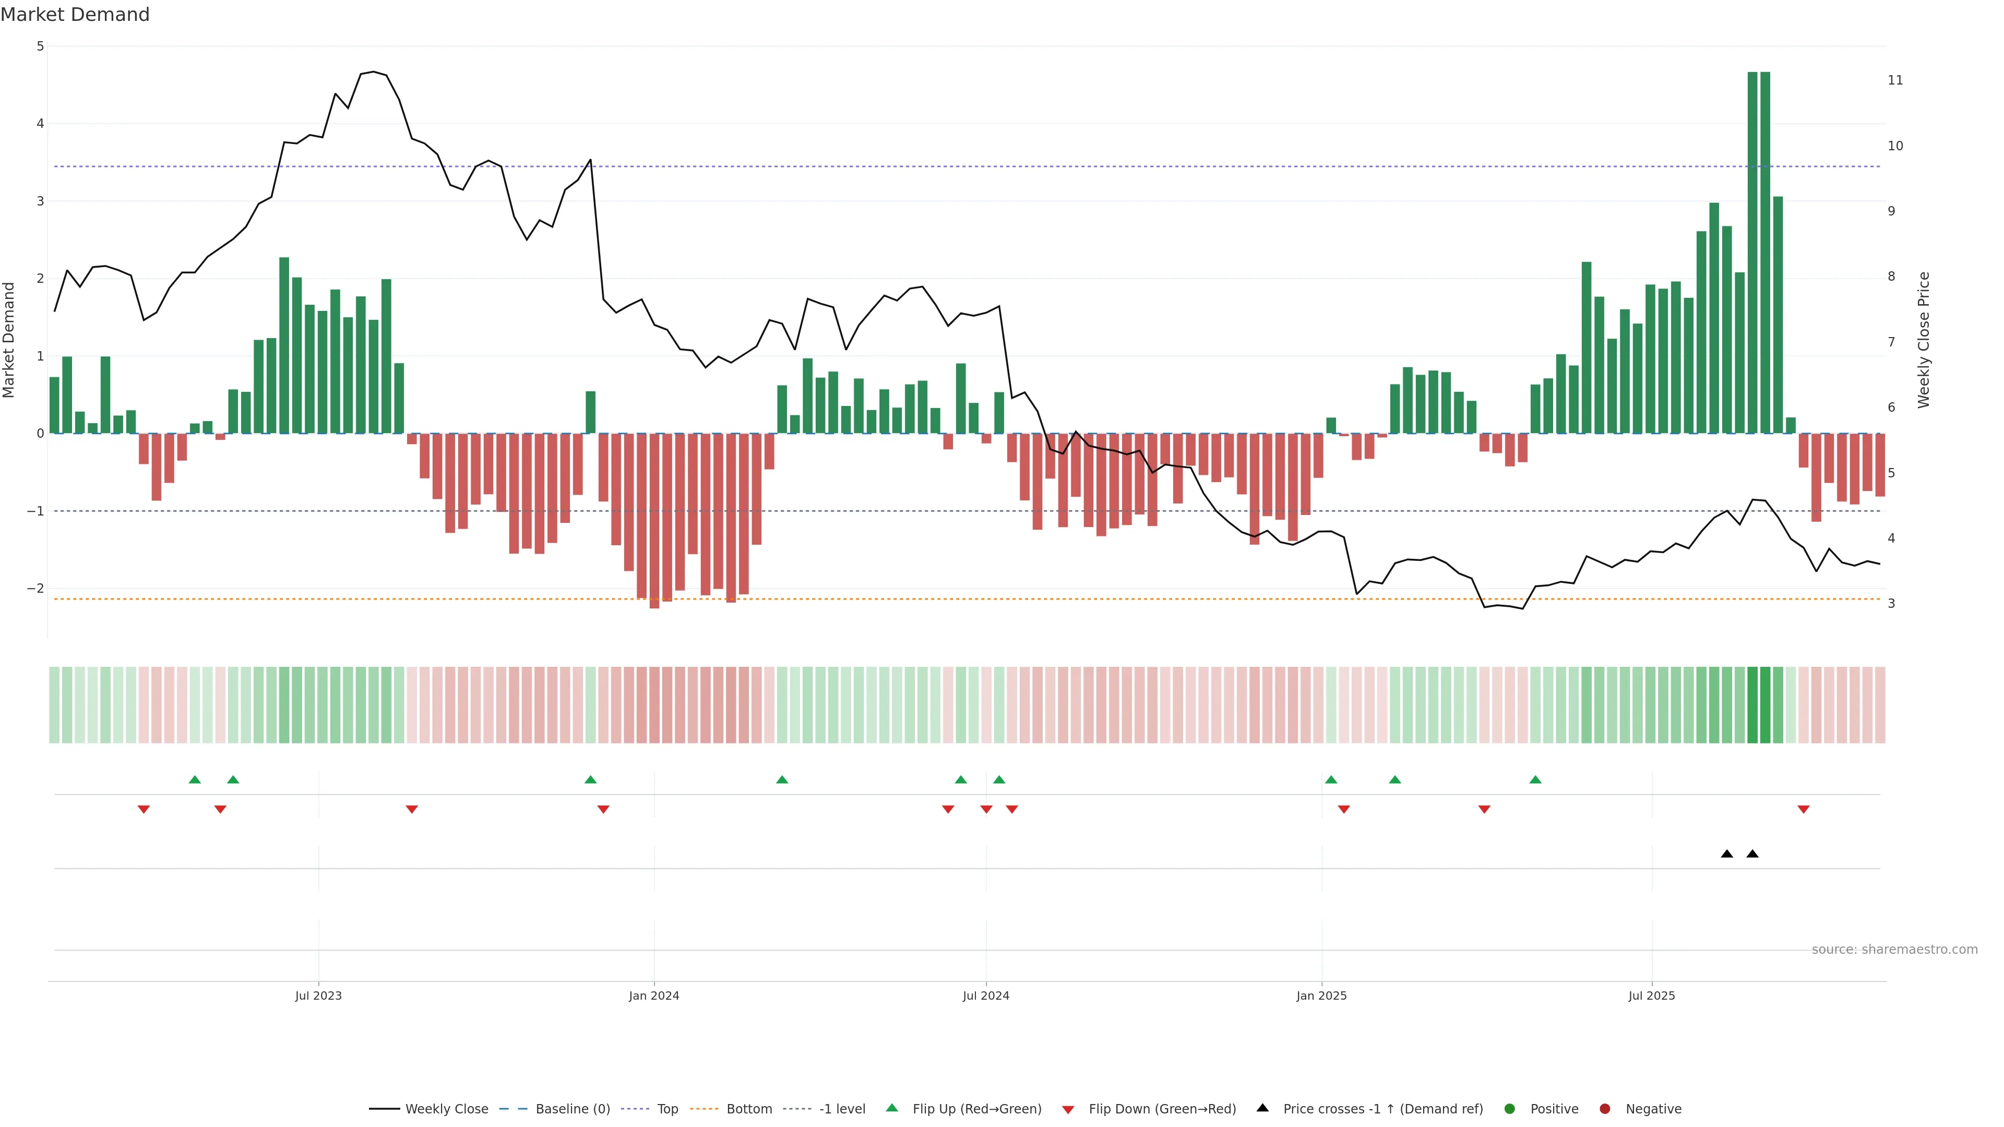Image resolution: width=2004 pixels, height=1127 pixels.
Task: Click the tallest green demand bar
Action: point(1753,252)
